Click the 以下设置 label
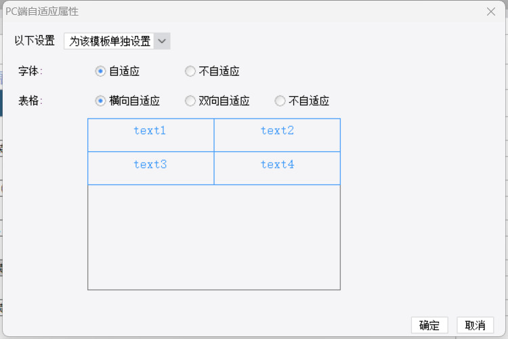The width and height of the screenshot is (508, 339). [x=35, y=41]
